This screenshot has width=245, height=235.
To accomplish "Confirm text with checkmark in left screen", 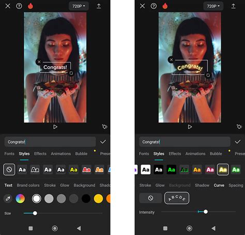I will click(x=103, y=142).
